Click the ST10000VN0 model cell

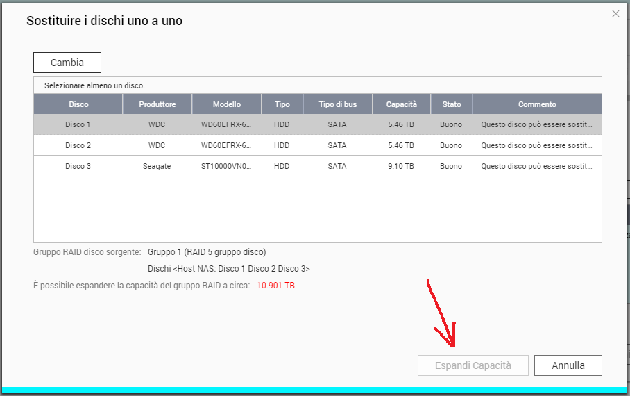(227, 167)
